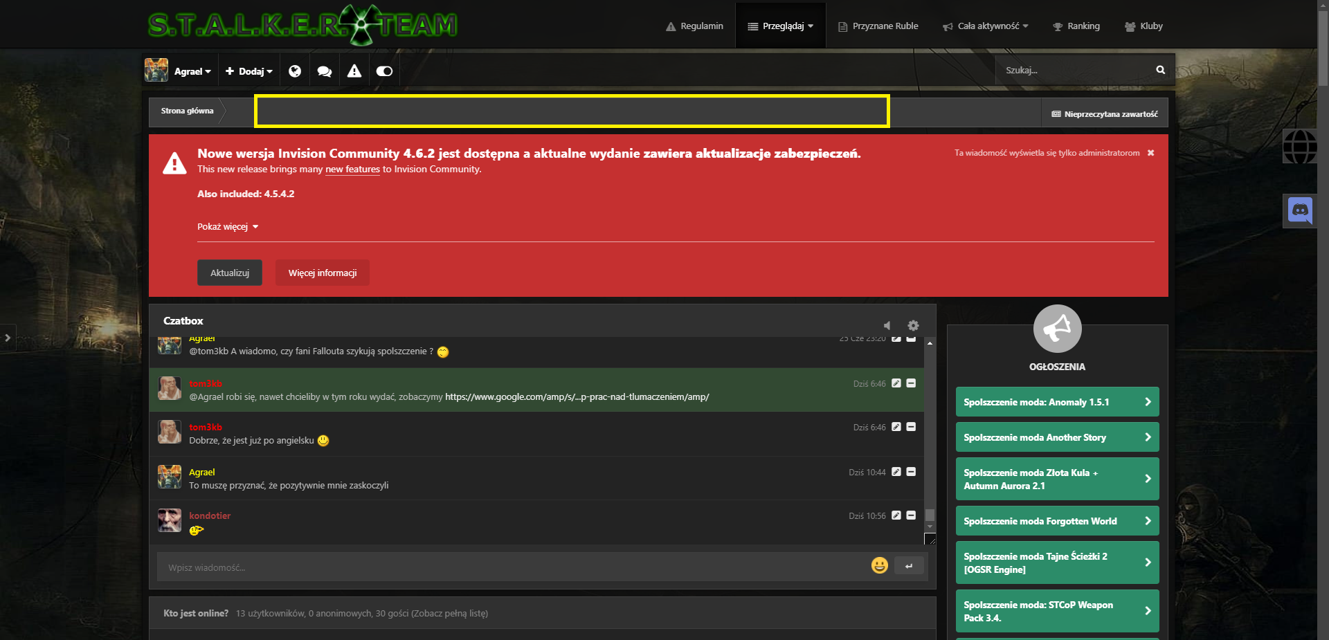Click the chatbox resize handle corner
Image resolution: width=1329 pixels, height=640 pixels.
[930, 540]
